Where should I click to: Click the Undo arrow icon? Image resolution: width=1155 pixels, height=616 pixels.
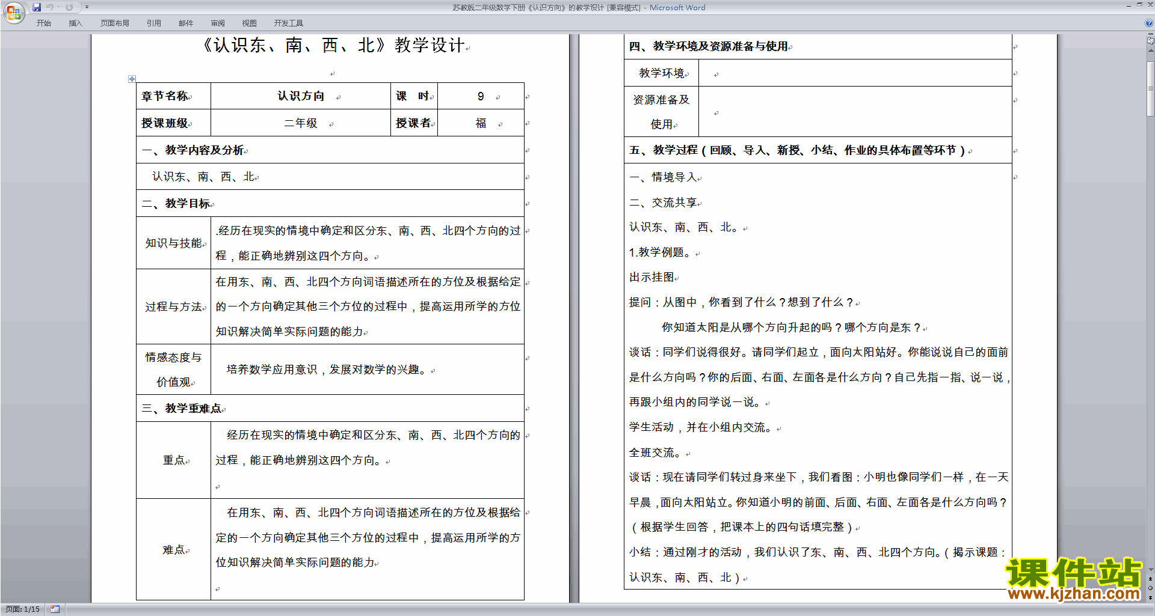click(x=50, y=7)
